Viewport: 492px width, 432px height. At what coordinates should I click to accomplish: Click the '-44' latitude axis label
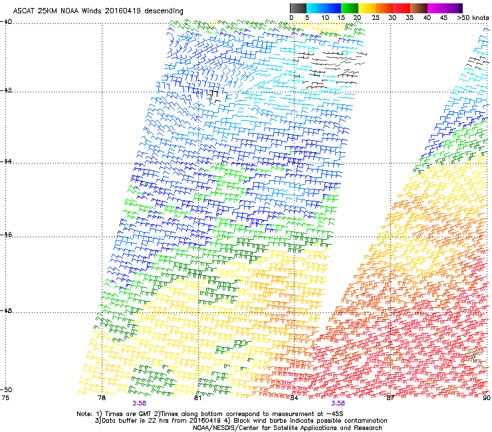[6, 162]
